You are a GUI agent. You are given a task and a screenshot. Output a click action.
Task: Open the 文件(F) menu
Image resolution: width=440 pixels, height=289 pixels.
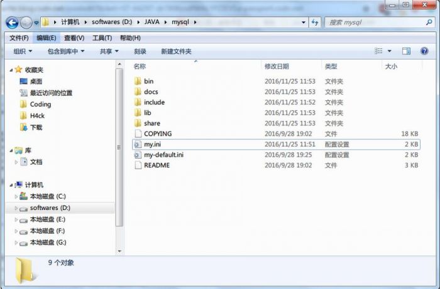pyautogui.click(x=19, y=38)
